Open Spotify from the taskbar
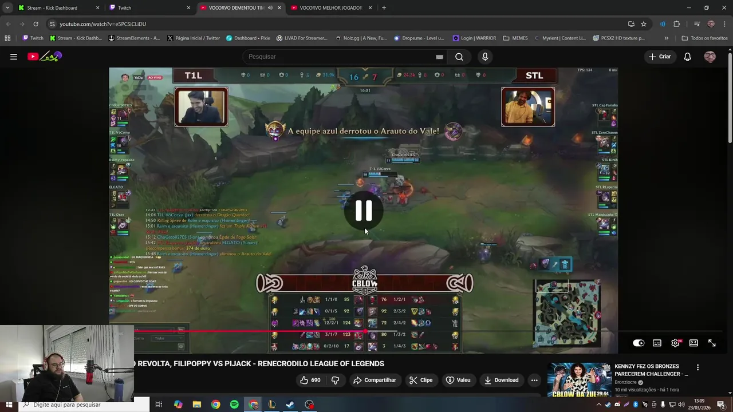 coord(234,405)
